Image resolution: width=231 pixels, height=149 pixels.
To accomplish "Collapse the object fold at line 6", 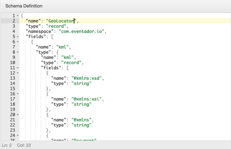I will click(18, 42).
